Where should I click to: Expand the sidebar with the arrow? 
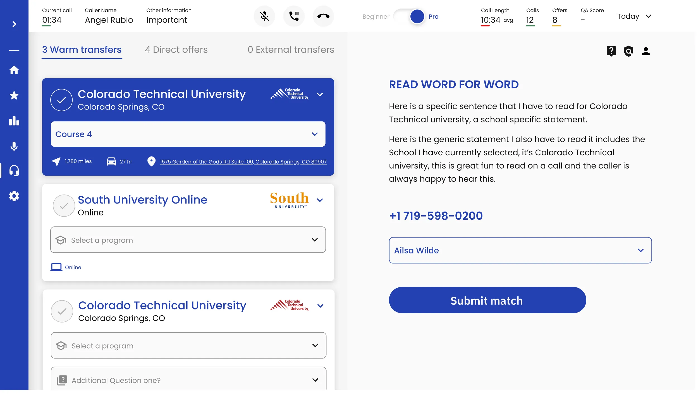[x=14, y=24]
